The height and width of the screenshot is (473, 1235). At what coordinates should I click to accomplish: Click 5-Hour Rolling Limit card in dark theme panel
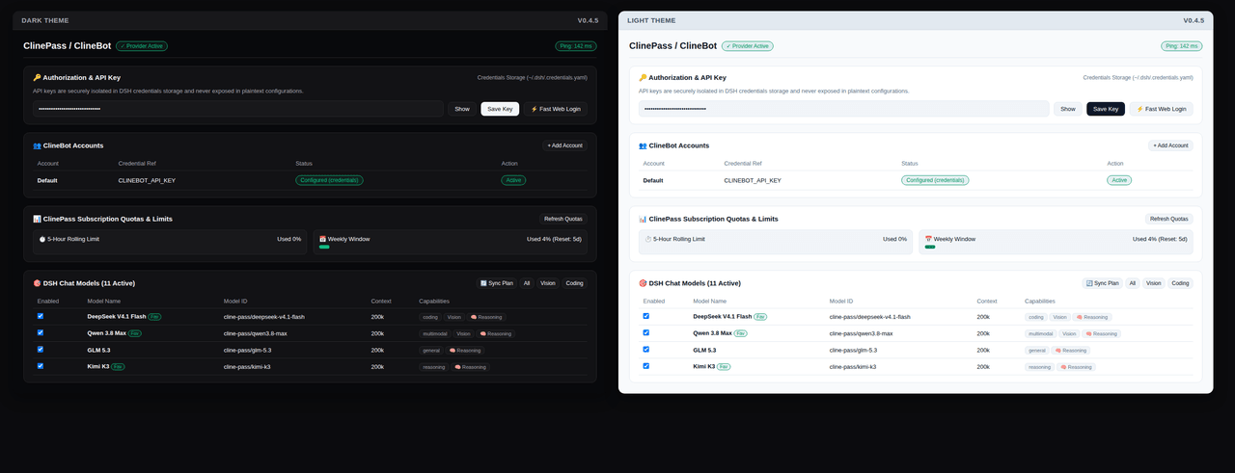(x=169, y=242)
